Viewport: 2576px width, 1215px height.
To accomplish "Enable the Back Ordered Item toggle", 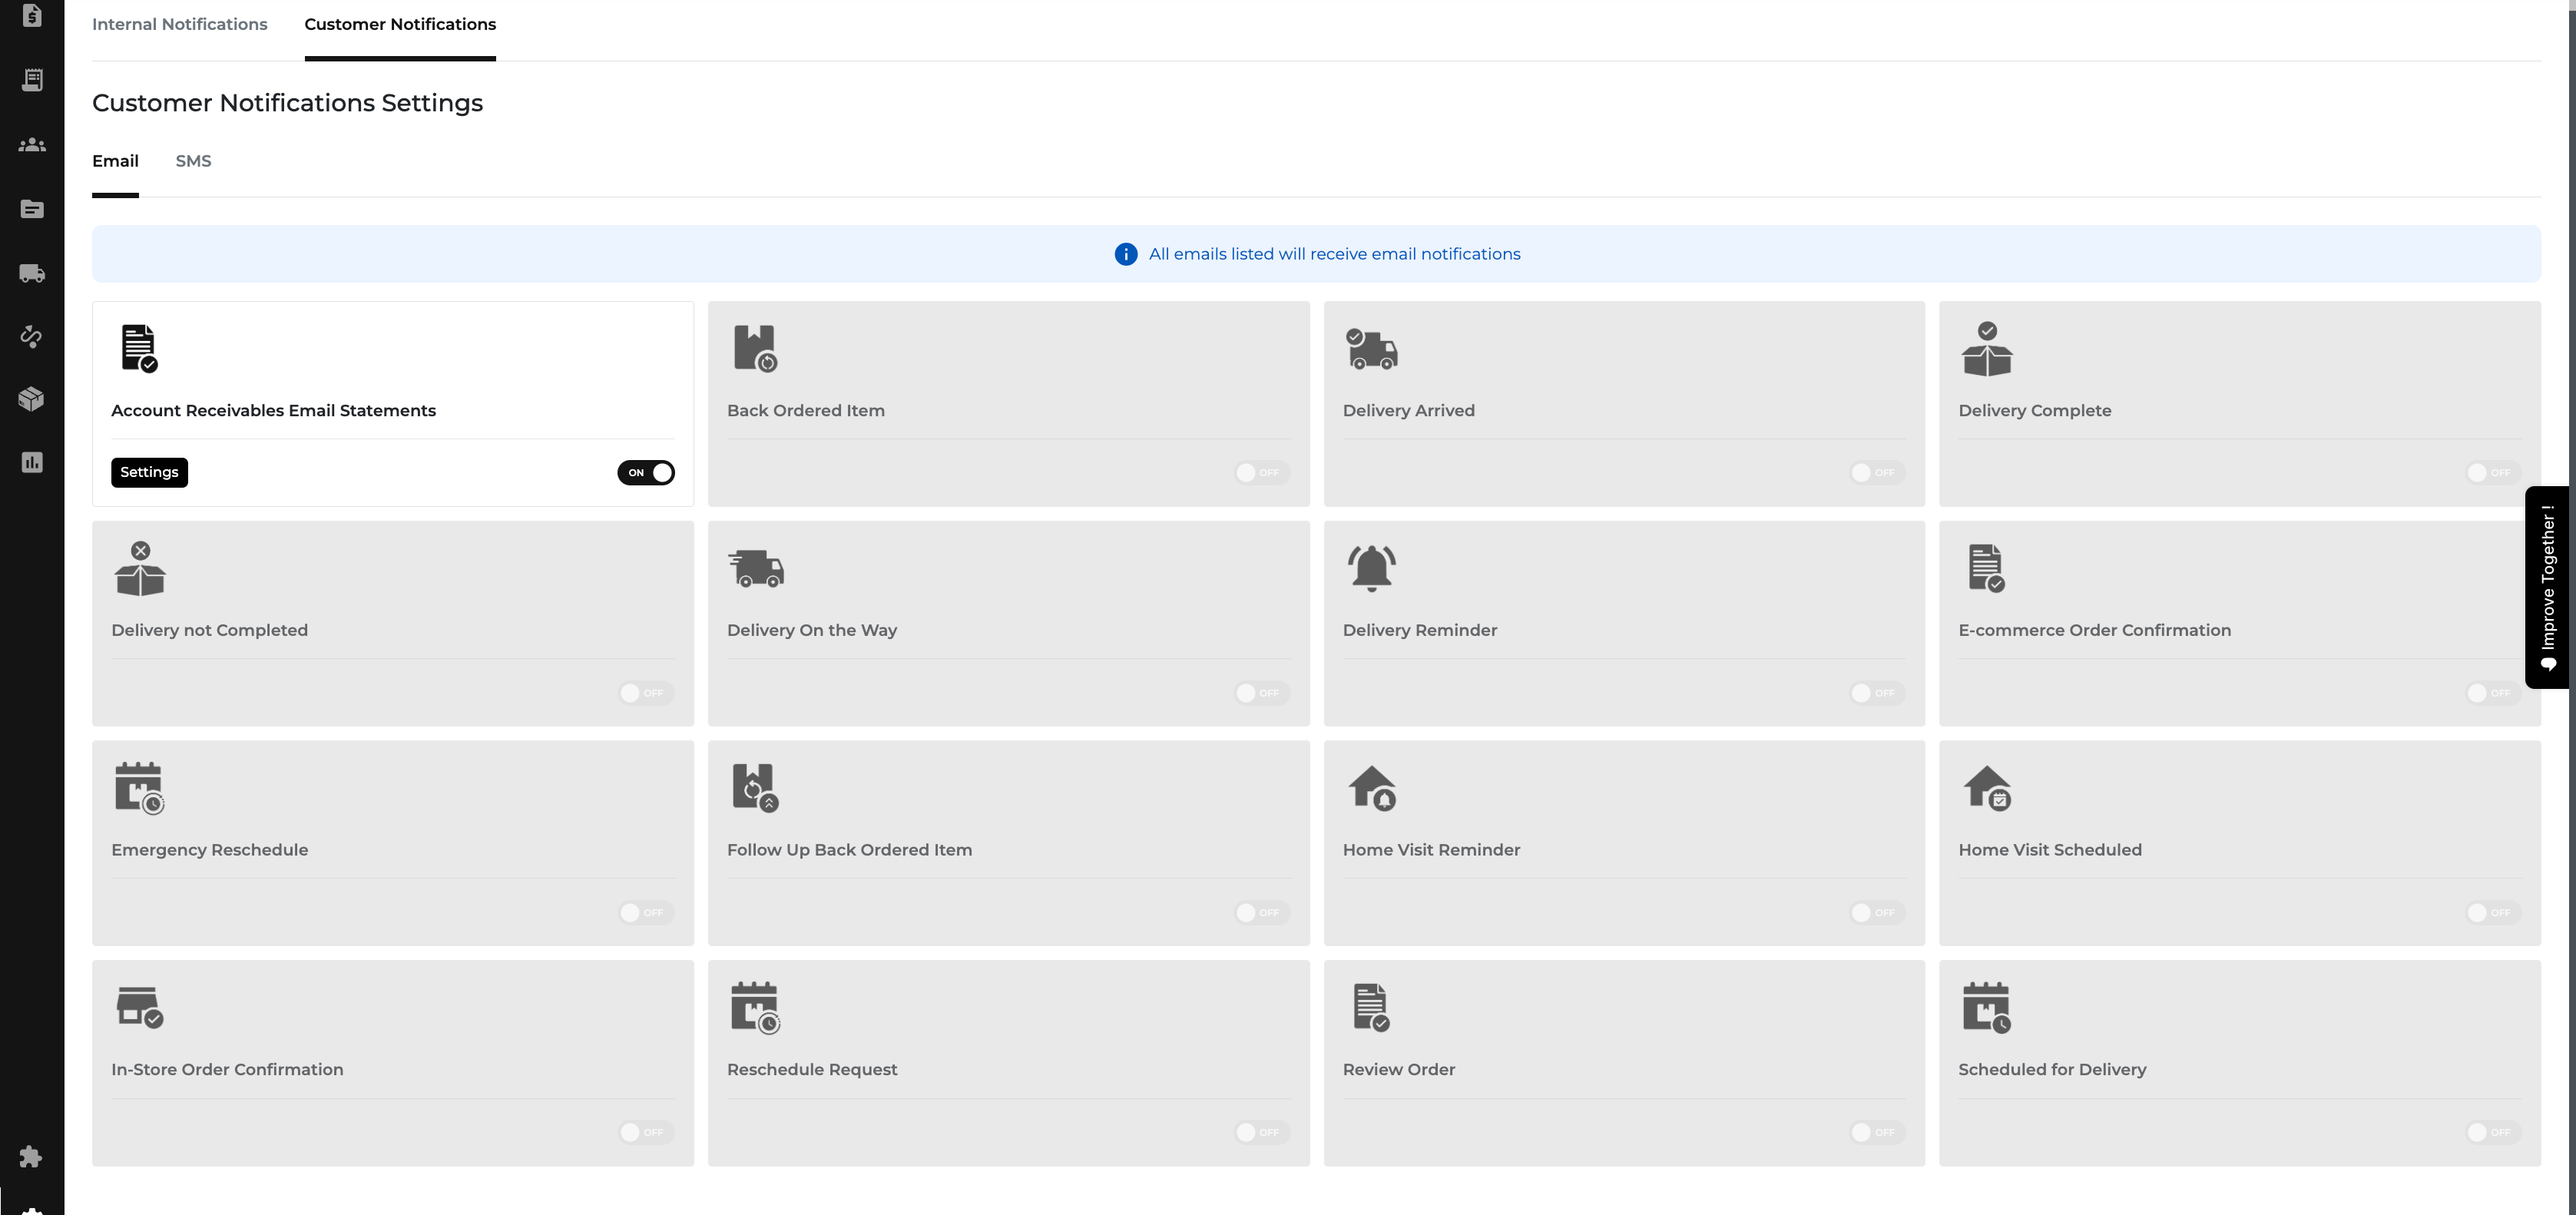I will click(x=1261, y=473).
